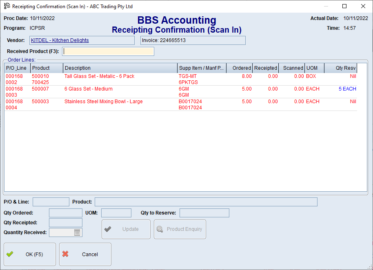Open the KITDEL - Kitchen Delights vendor link

point(60,40)
